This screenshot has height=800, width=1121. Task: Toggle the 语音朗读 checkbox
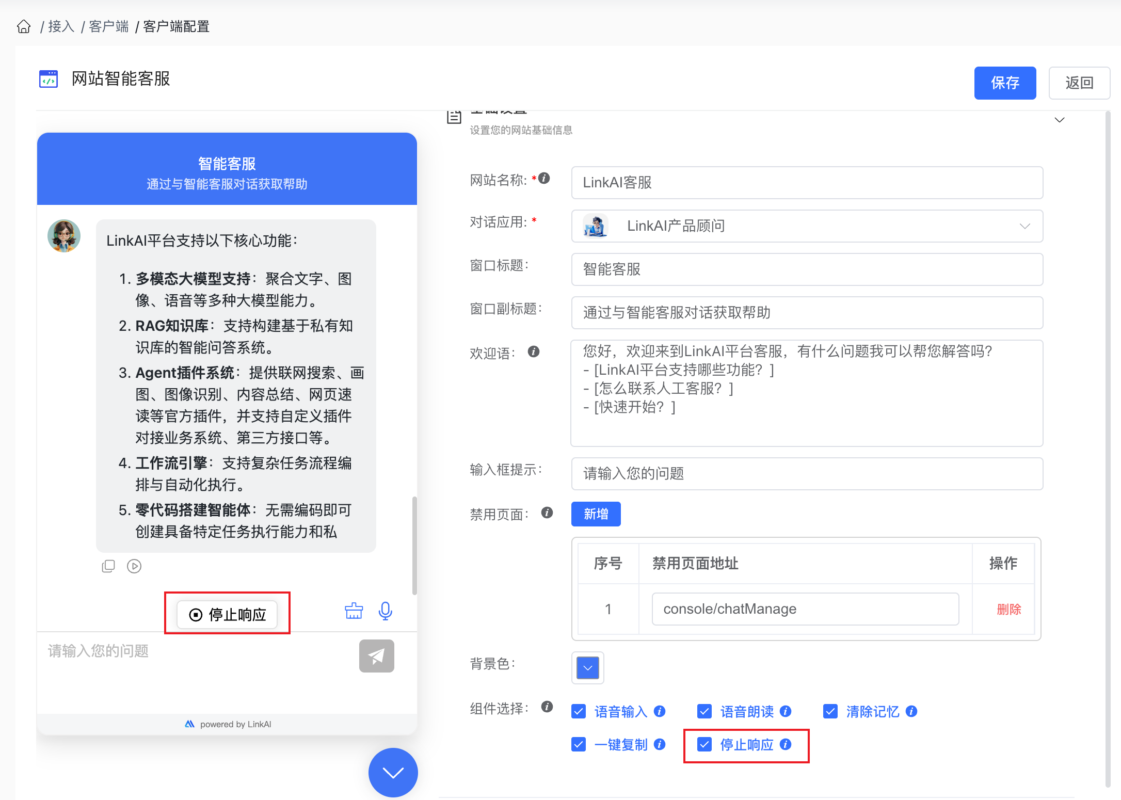(704, 711)
